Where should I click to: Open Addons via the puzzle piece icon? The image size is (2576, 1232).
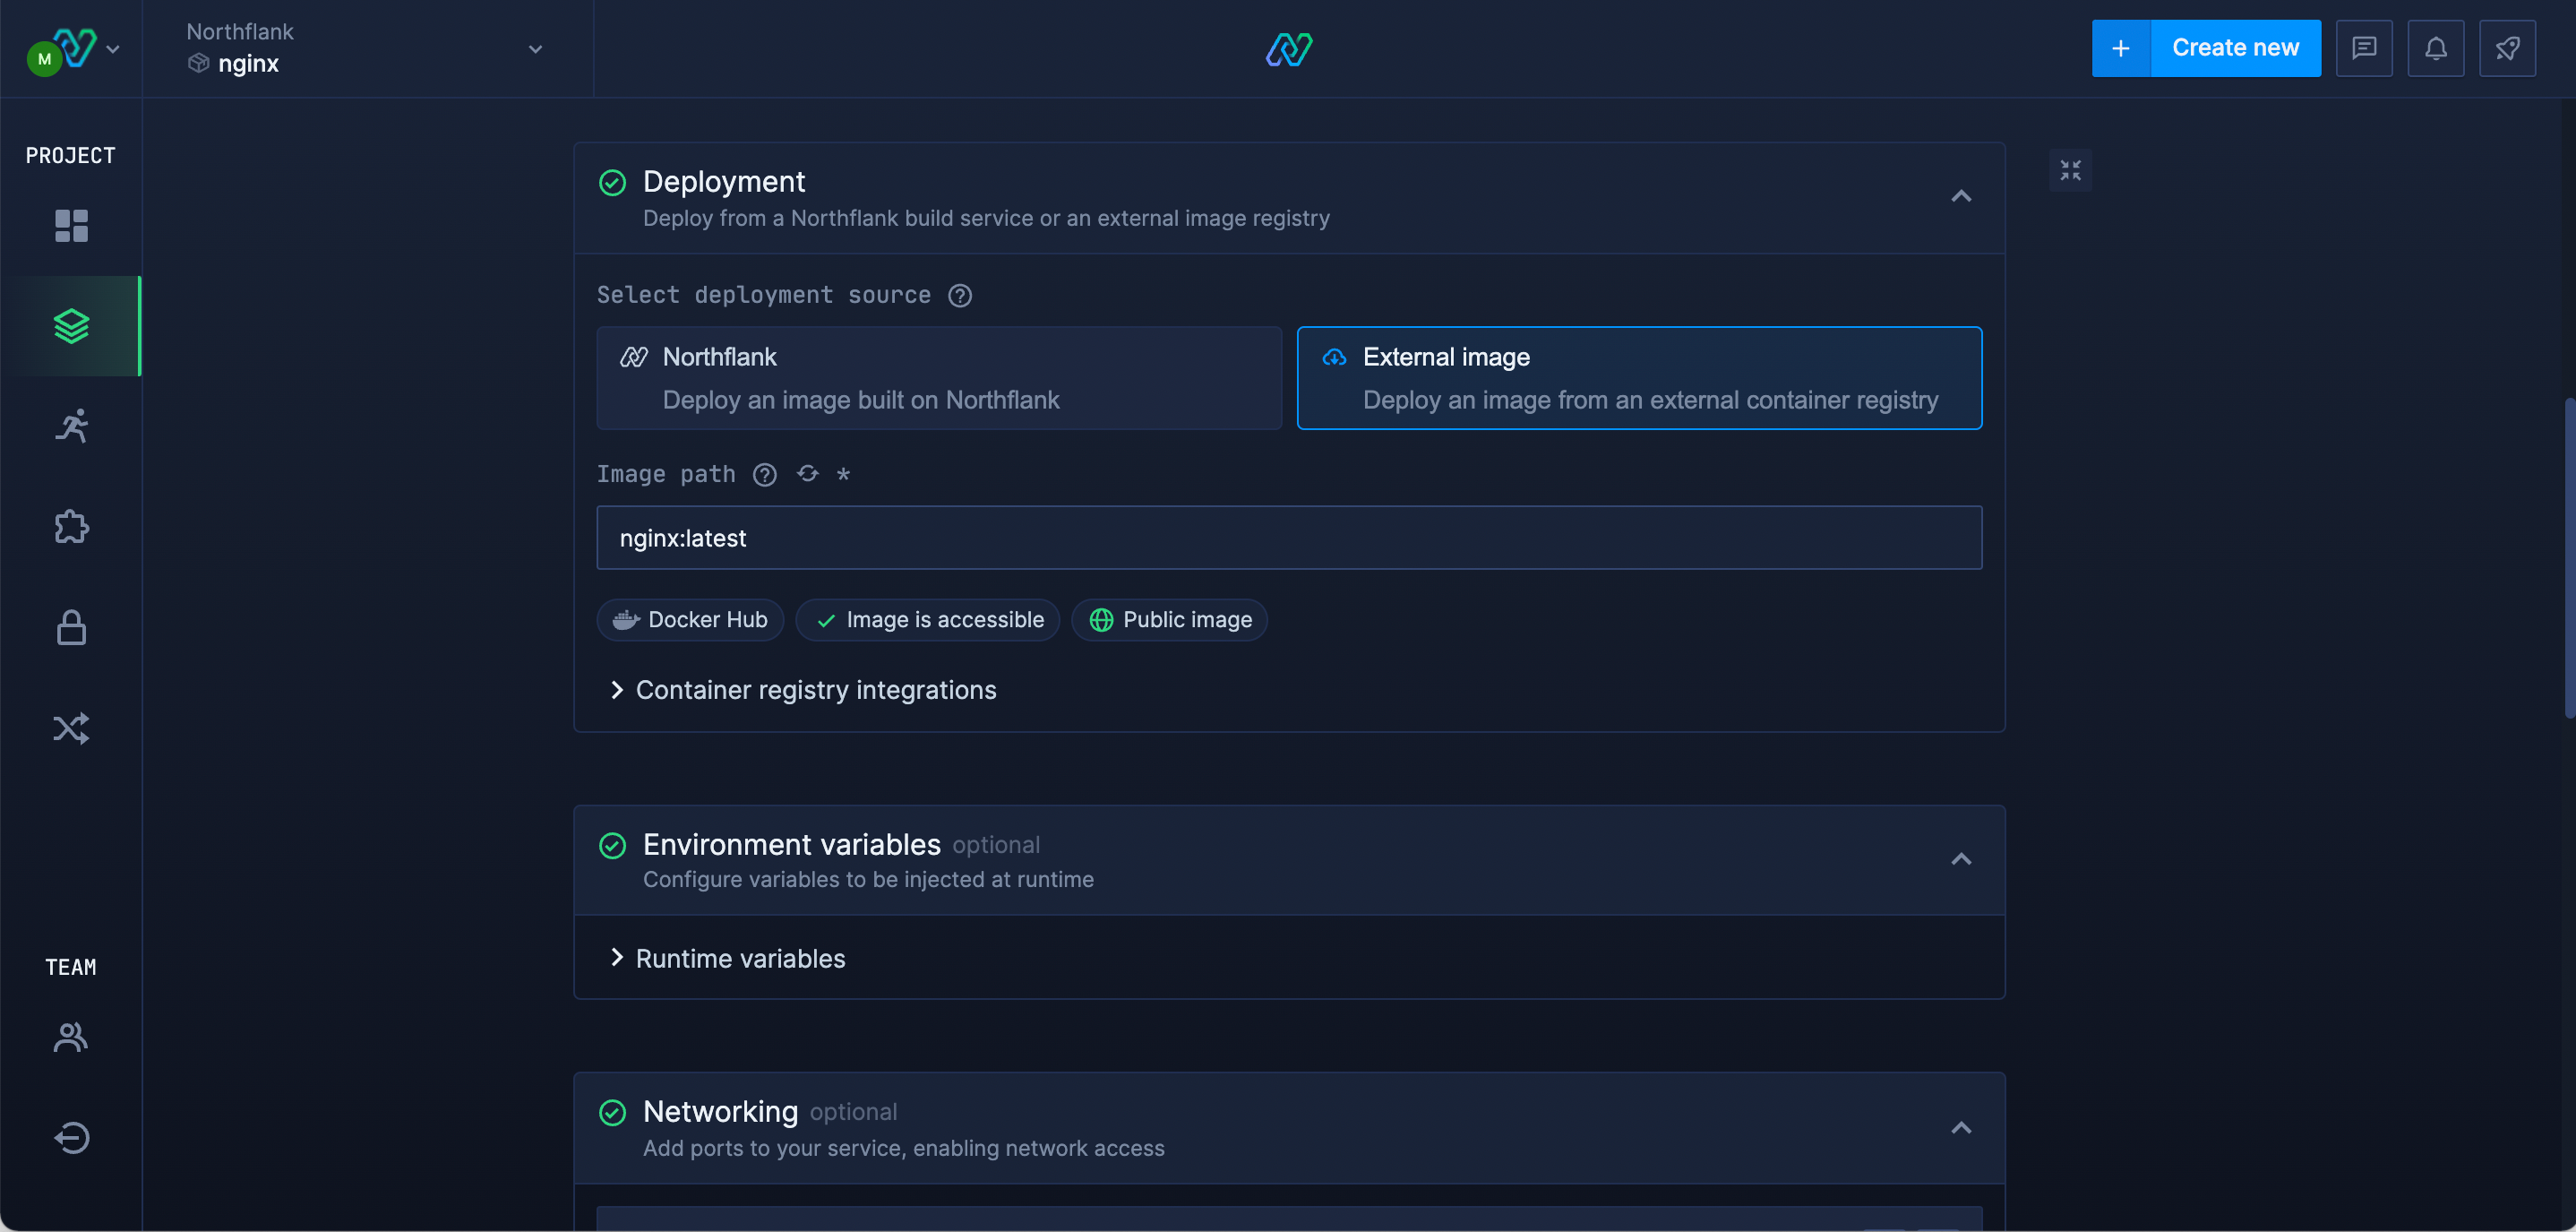click(x=71, y=527)
